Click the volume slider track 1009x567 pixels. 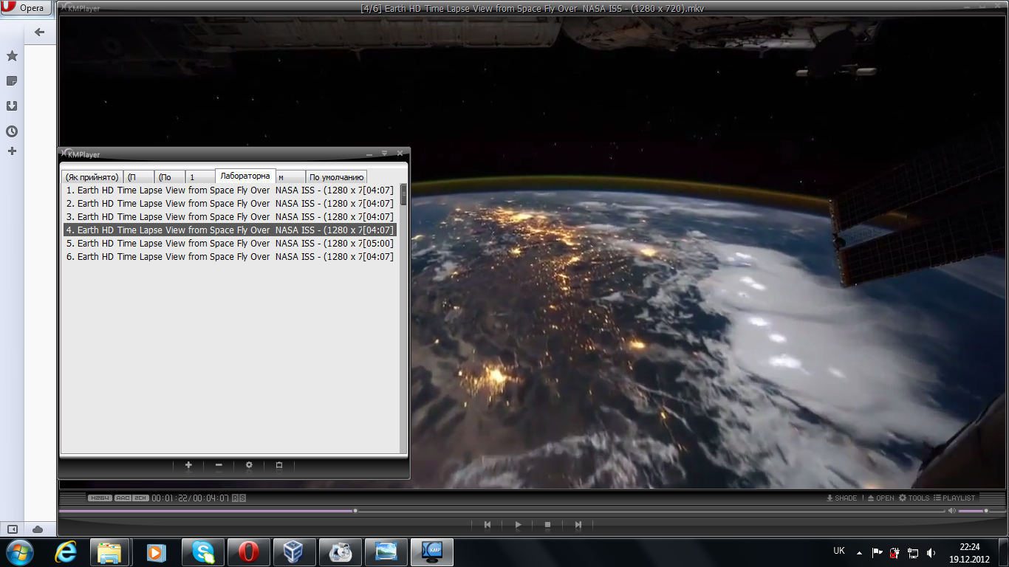coord(982,510)
